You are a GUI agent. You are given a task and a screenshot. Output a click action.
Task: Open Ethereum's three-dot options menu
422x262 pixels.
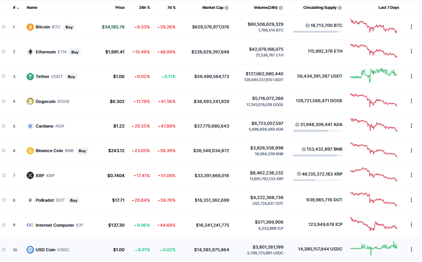[411, 51]
